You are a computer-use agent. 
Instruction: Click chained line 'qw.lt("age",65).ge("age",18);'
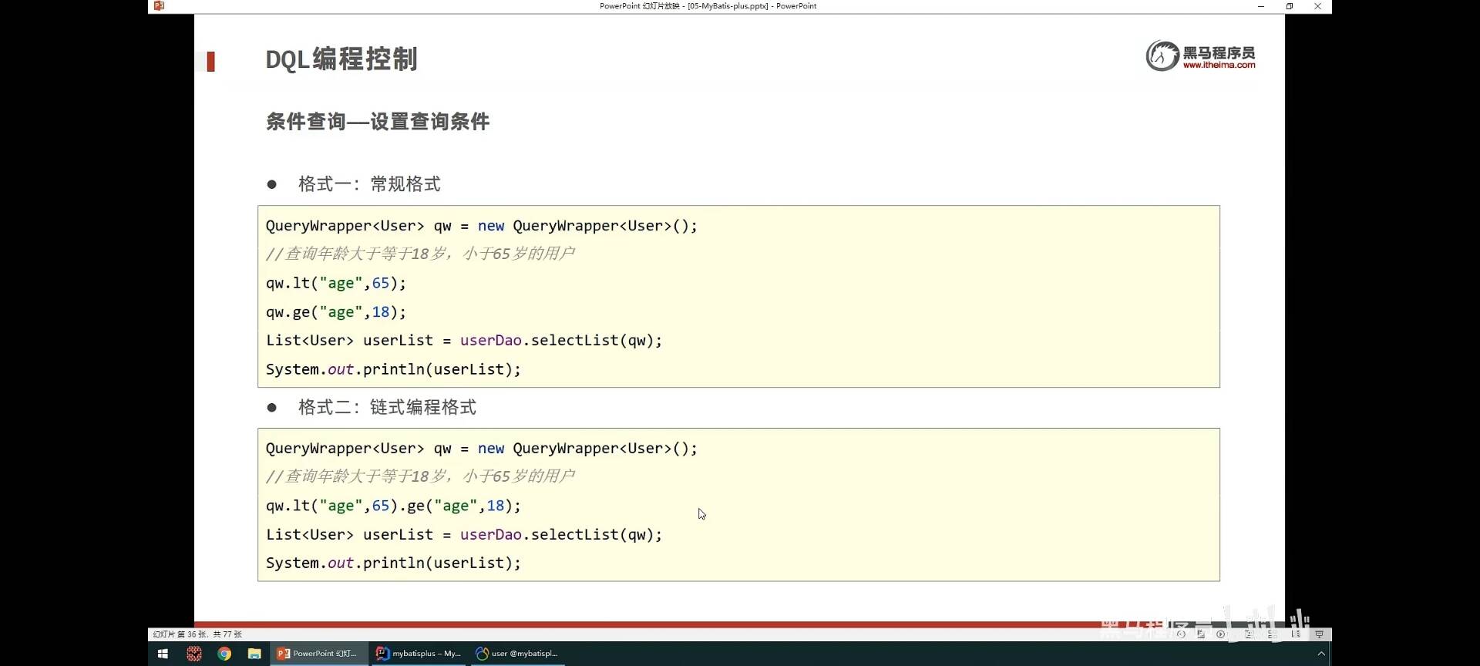point(393,506)
